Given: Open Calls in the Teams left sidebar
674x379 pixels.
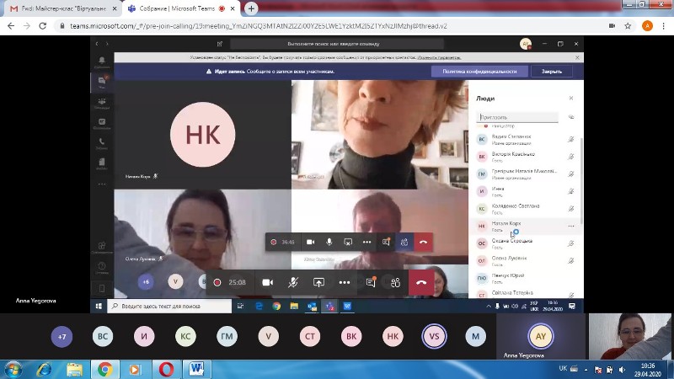Looking at the screenshot, I should [102, 142].
